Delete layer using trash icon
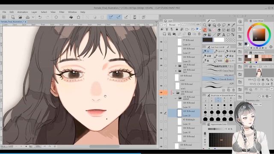Viewport: 274px width, 154px height. point(199,34)
